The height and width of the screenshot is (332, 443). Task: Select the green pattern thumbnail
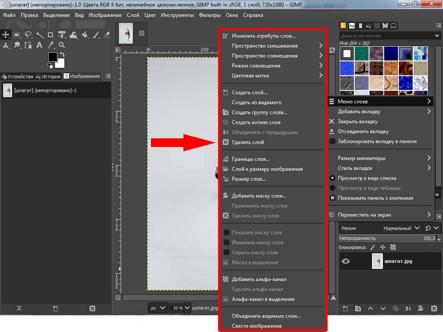(x=361, y=54)
